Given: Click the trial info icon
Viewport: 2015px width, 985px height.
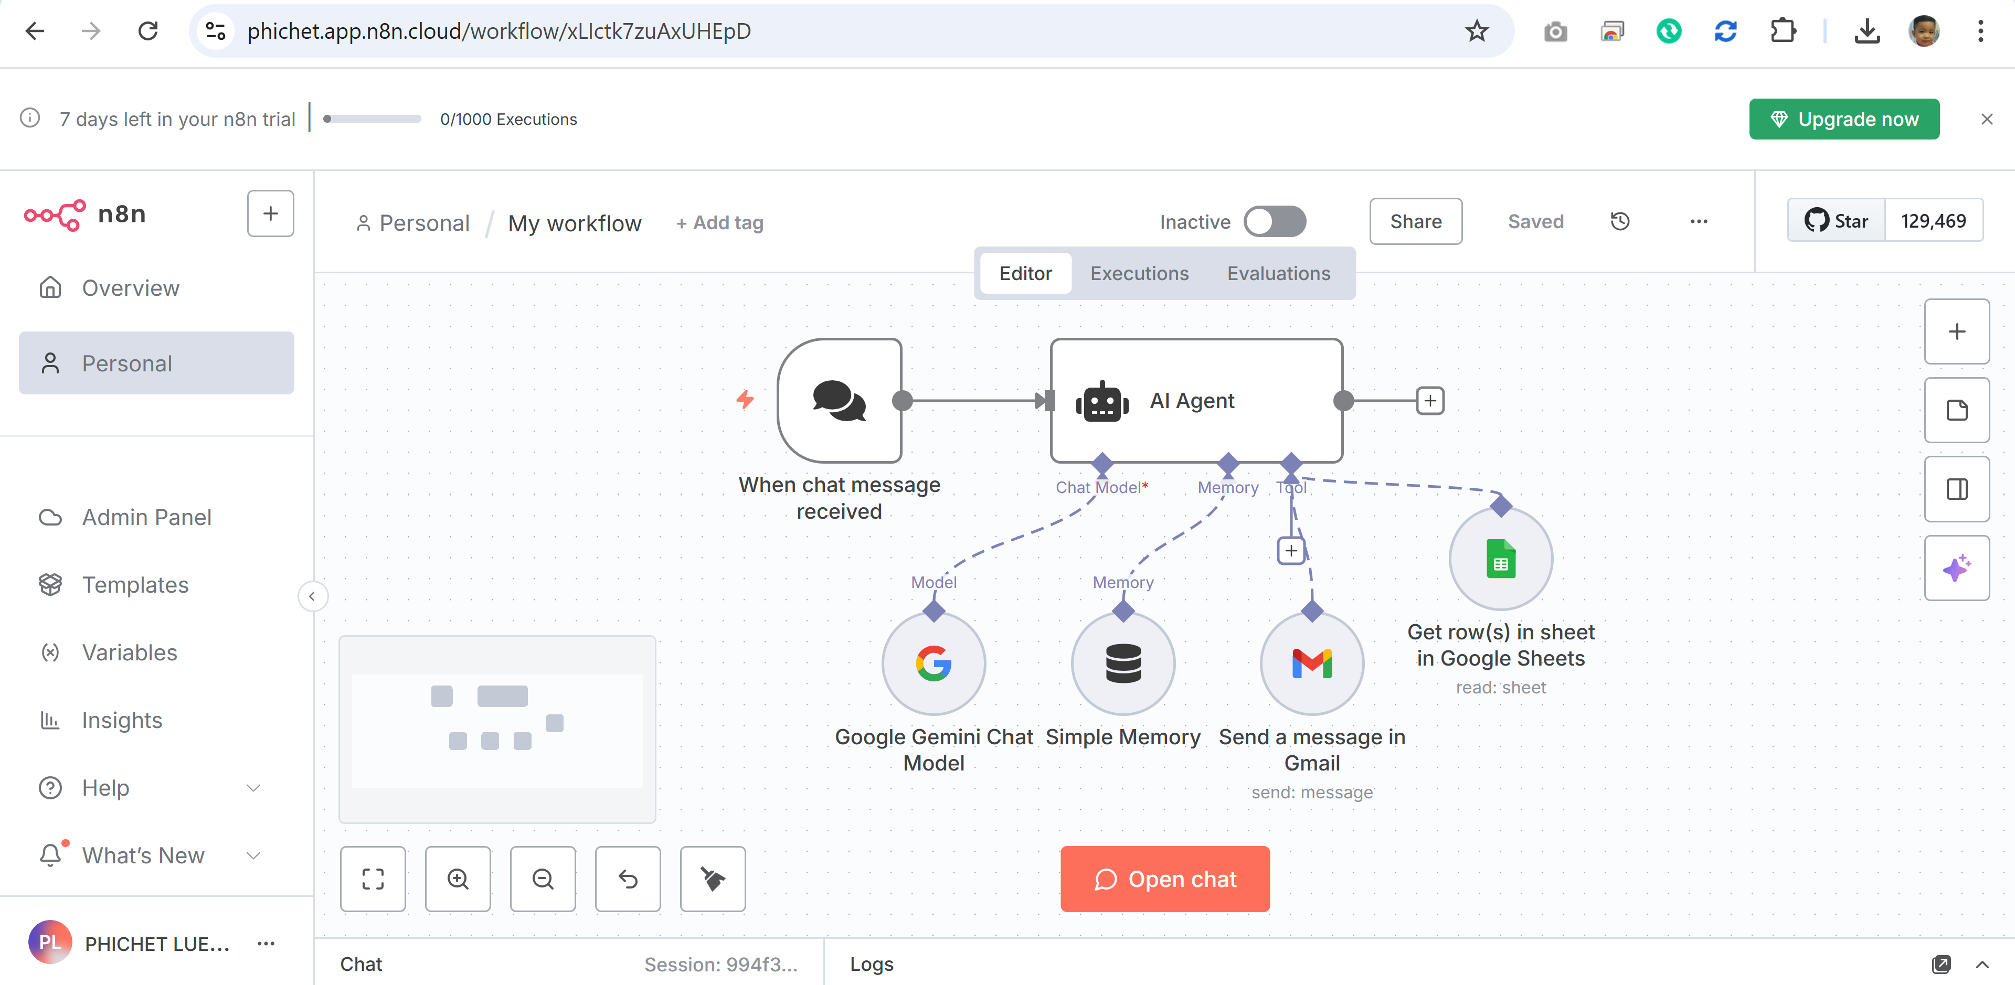Looking at the screenshot, I should pyautogui.click(x=30, y=118).
